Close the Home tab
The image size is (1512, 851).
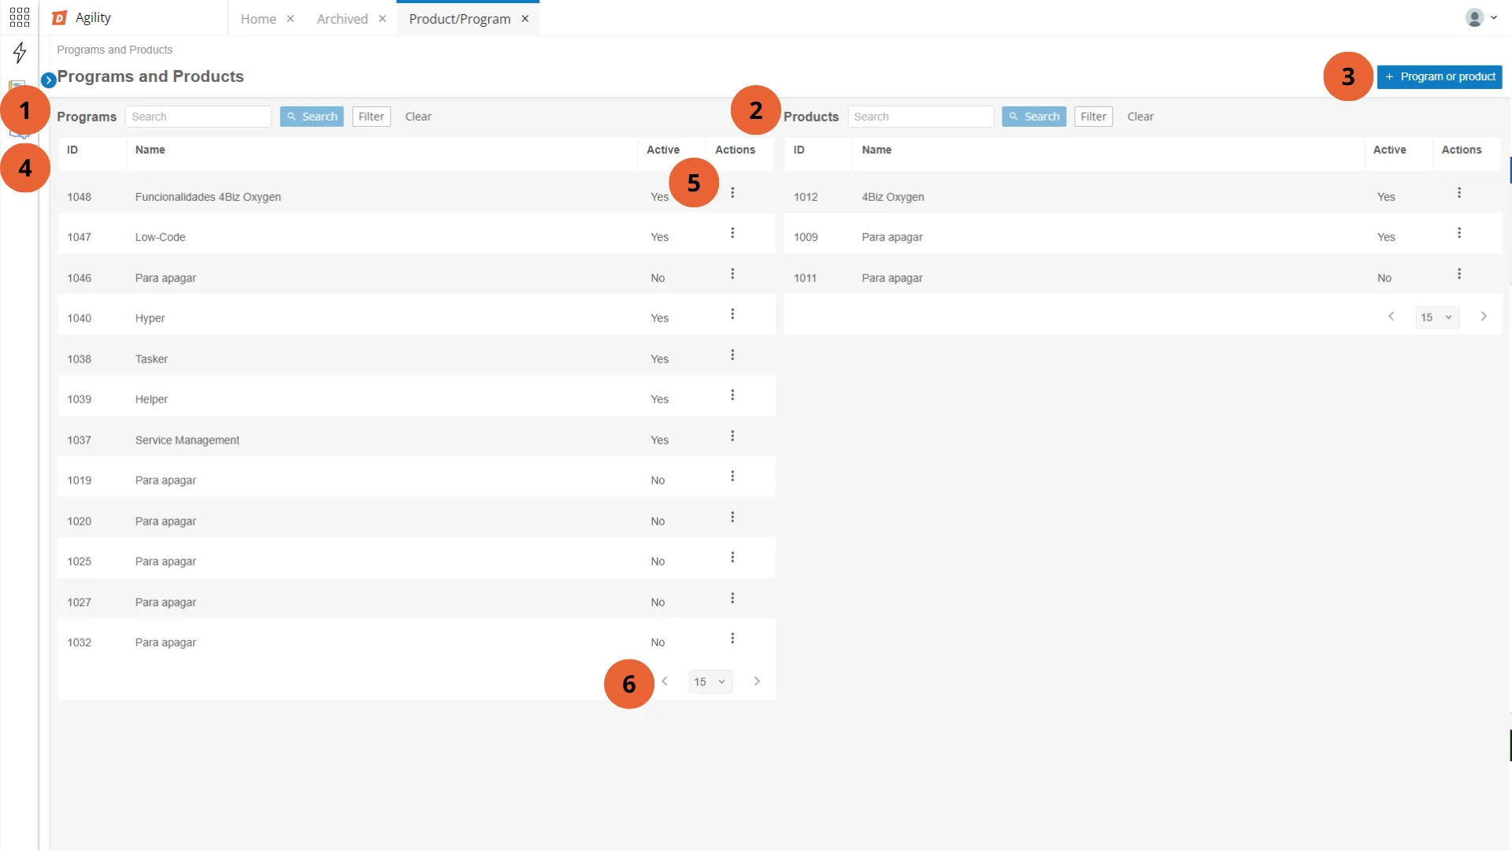point(291,19)
